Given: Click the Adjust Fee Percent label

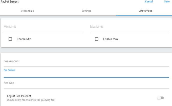Looking at the screenshot, I should [x=19, y=96].
